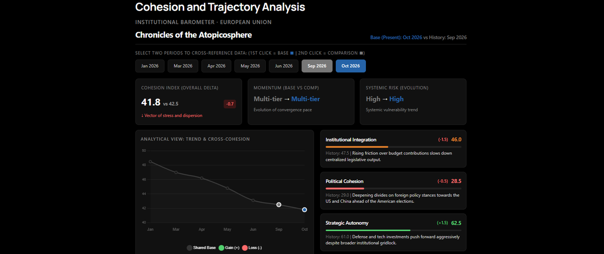Click the 'Vector of stress and dispersion' note
The width and height of the screenshot is (604, 254).
pos(172,116)
